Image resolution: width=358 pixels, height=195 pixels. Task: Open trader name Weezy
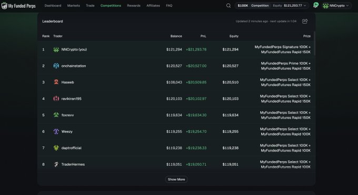(x=67, y=132)
